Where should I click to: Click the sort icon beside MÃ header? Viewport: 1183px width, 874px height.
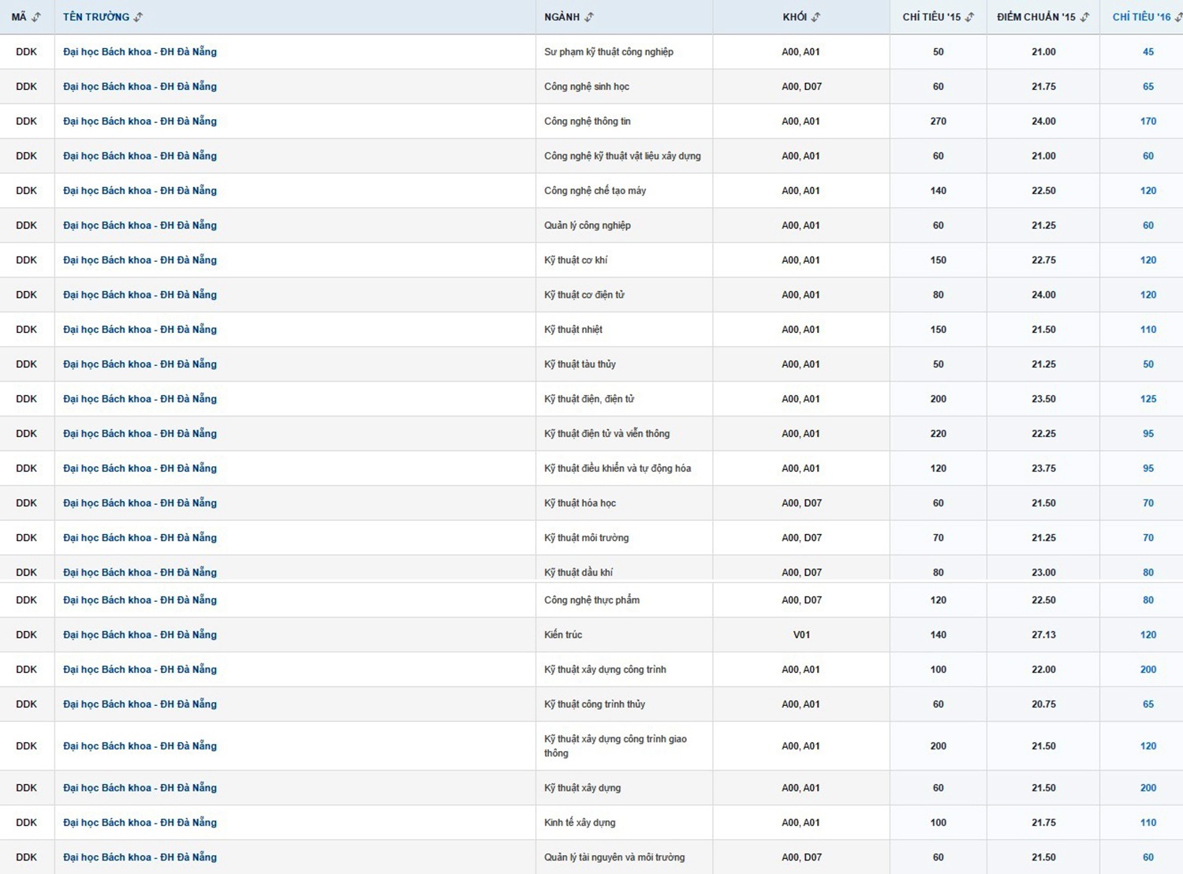coord(36,17)
